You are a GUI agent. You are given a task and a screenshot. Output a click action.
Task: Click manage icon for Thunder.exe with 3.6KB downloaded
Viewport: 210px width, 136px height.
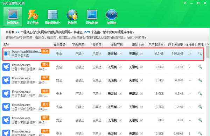pos(200,93)
